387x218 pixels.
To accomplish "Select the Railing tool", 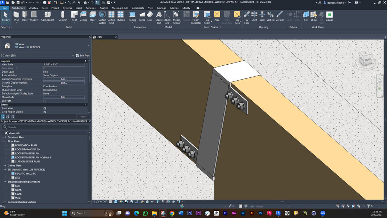I will (132, 16).
